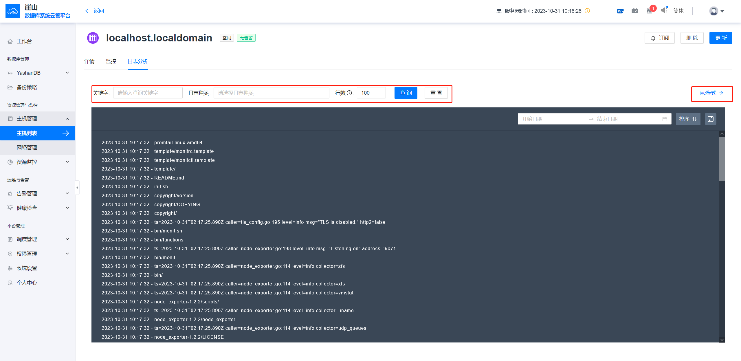Click the blue query button

pos(406,93)
